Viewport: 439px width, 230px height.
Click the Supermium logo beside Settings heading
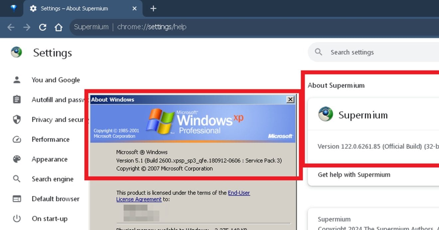coord(16,52)
